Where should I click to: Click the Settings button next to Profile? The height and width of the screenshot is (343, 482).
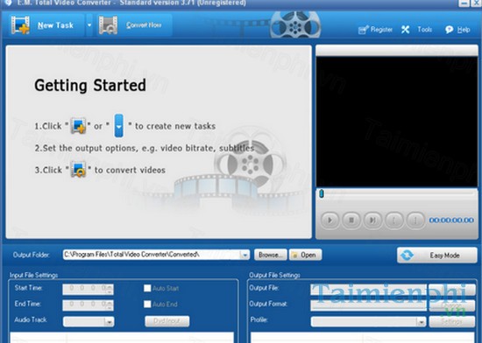(x=451, y=321)
